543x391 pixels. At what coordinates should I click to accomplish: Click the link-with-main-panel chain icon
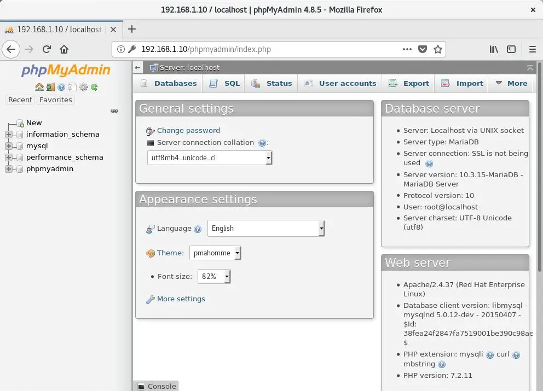(x=114, y=110)
